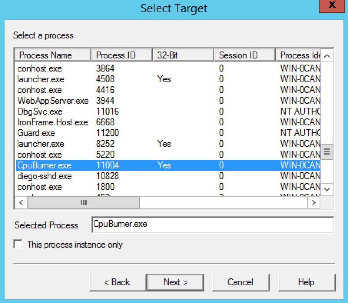Click the vertical scrollbar thumb
This screenshot has height=303, width=348.
tap(327, 151)
